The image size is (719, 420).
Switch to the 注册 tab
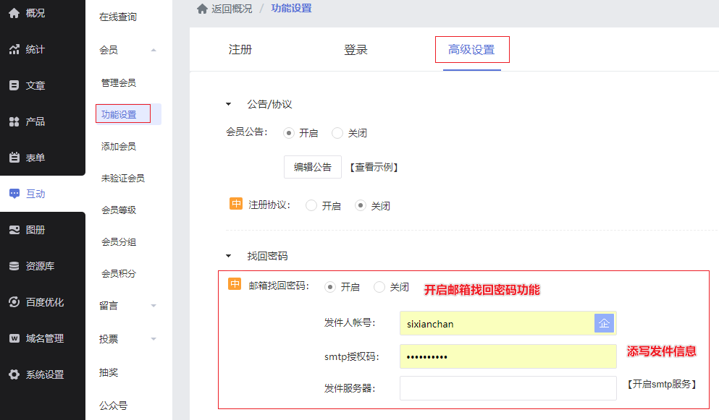click(x=240, y=50)
